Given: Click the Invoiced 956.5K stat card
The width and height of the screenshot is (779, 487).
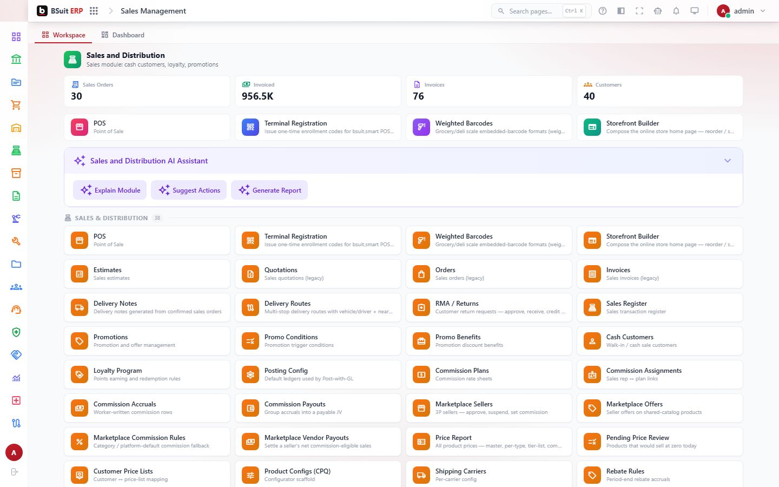Looking at the screenshot, I should (318, 91).
